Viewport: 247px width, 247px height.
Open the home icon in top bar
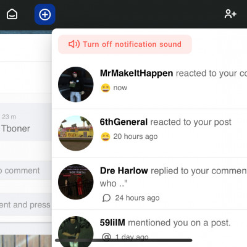[12, 14]
